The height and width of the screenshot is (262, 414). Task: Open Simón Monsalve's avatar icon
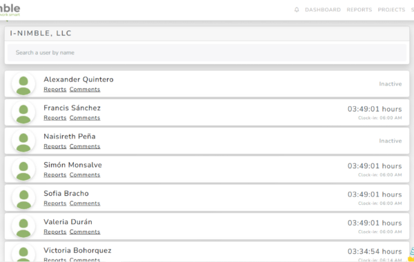(x=23, y=170)
